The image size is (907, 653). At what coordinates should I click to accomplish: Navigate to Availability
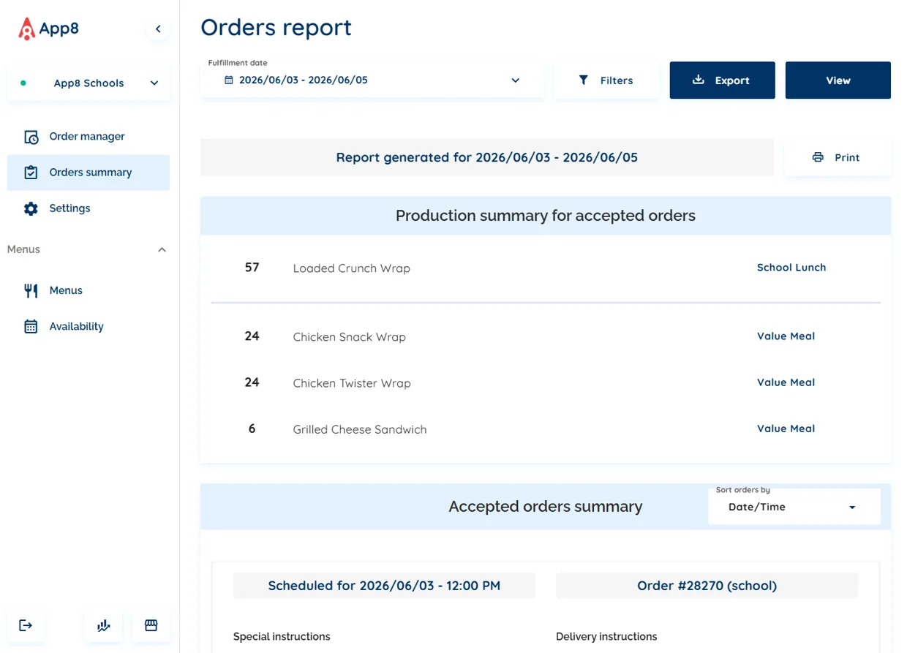(x=89, y=326)
